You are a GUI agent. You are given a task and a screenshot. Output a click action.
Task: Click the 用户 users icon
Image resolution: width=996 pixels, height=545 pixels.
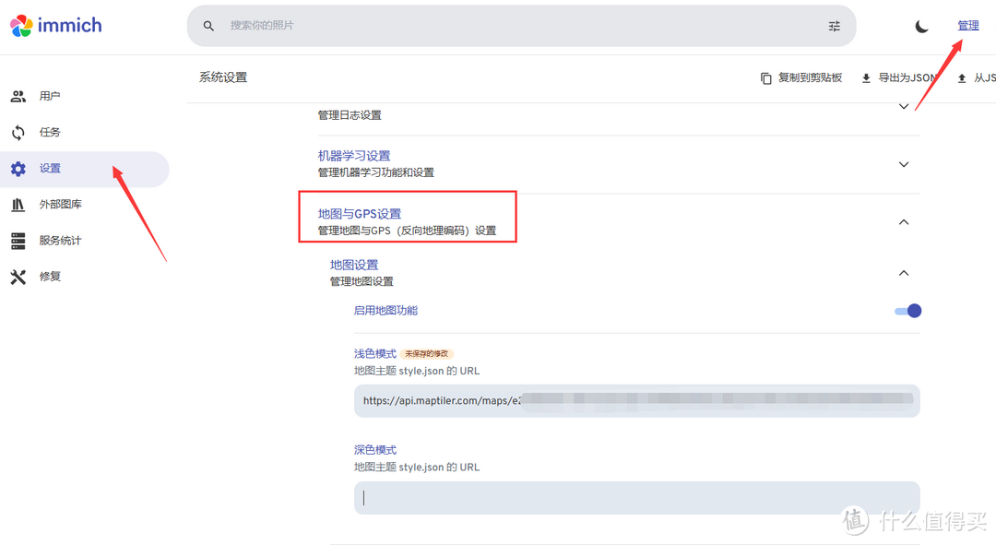pyautogui.click(x=18, y=96)
